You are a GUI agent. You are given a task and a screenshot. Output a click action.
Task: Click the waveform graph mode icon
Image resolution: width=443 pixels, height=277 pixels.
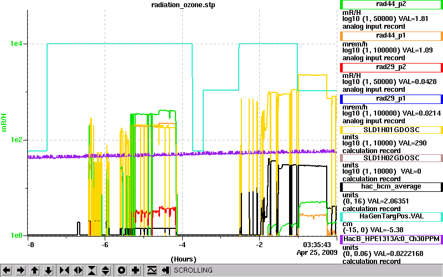152,270
